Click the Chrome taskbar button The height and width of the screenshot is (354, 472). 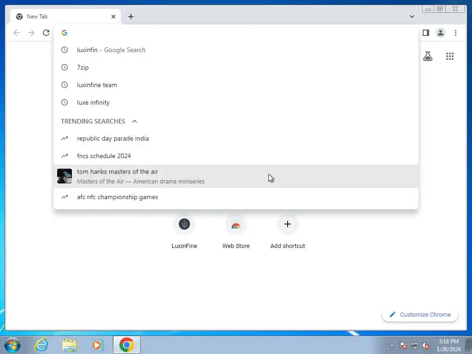[126, 345]
